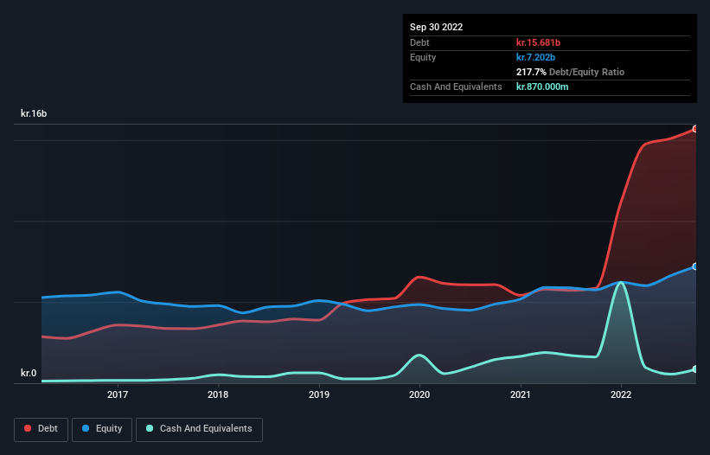710x455 pixels.
Task: Select the 2018 x-axis label
Action: pos(218,394)
